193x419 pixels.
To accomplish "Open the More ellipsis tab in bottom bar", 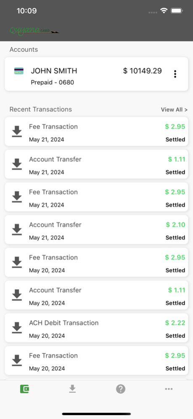I will 169,389.
